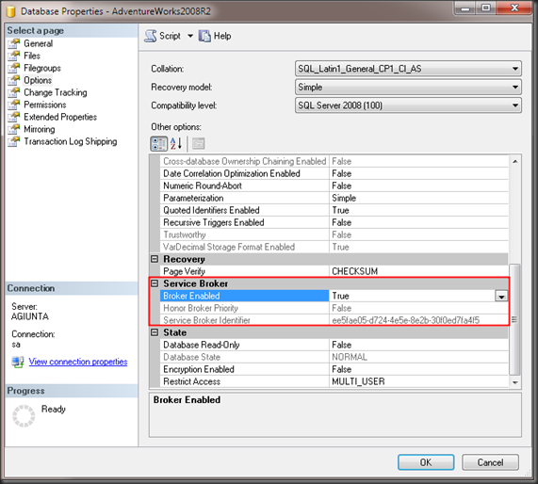
Task: Select Date Correlation Optimization Enabled row
Action: [334, 173]
